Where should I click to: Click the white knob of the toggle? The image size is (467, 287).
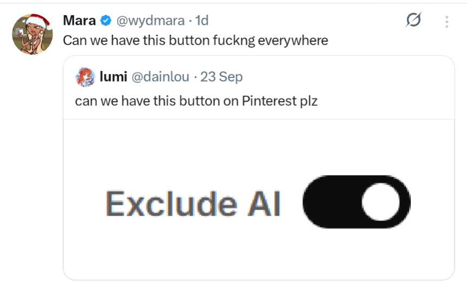(x=381, y=203)
